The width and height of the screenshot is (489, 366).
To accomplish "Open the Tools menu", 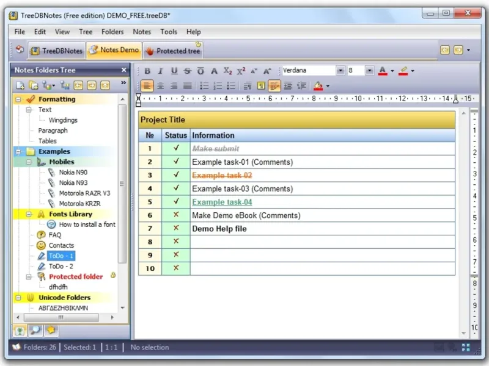I will (169, 32).
